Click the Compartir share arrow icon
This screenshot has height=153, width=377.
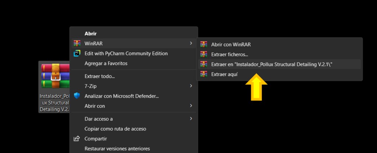77,139
